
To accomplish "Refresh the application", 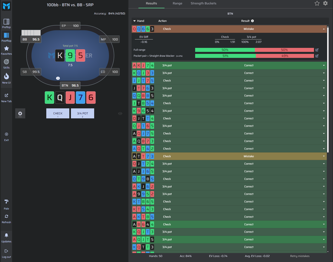I will pyautogui.click(x=6, y=219).
